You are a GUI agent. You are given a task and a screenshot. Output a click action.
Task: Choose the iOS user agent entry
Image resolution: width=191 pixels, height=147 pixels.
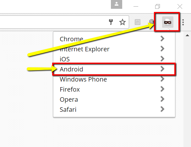[x=114, y=59]
